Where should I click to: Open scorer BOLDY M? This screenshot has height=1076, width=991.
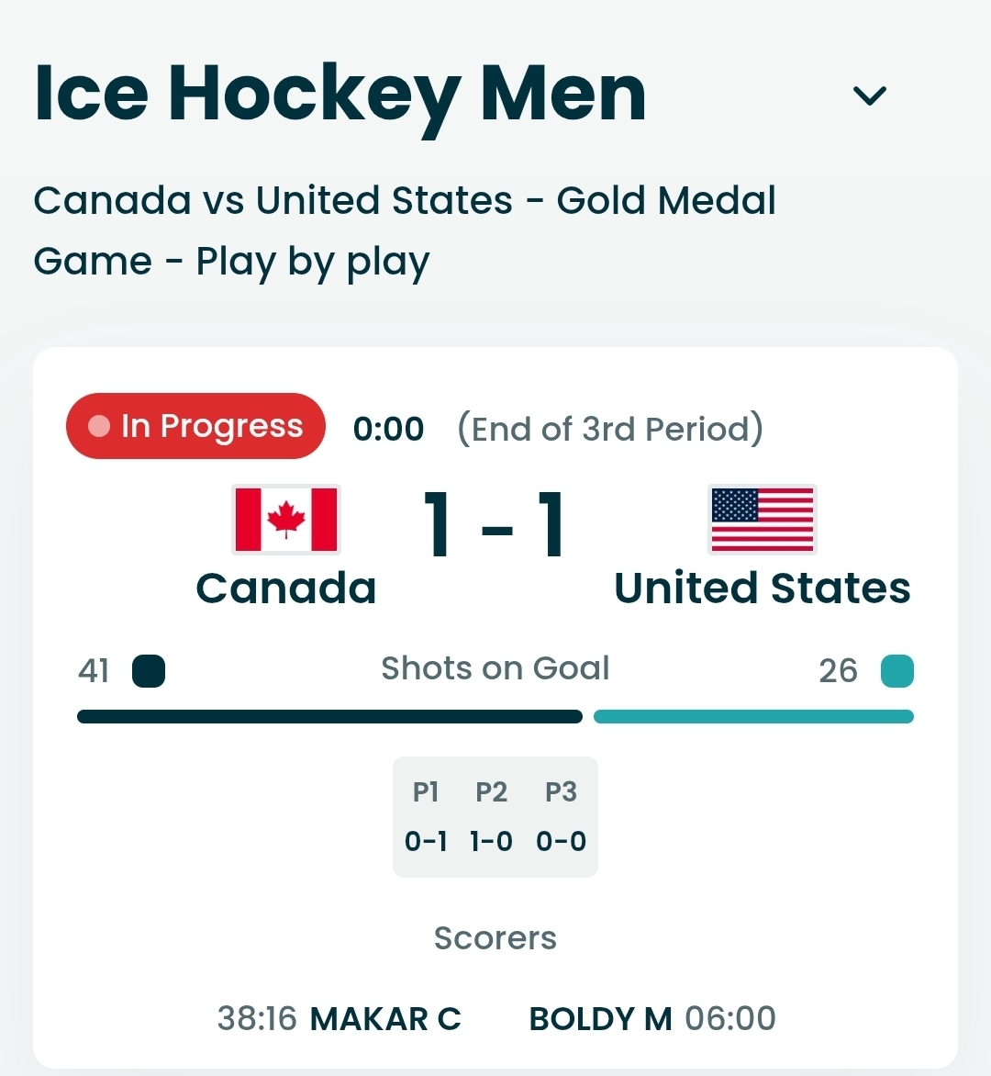click(x=601, y=1019)
